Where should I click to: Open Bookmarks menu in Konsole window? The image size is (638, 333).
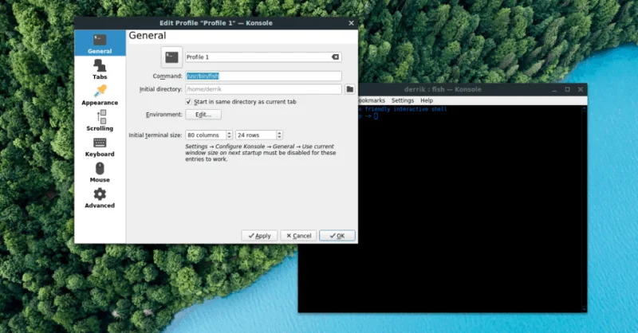point(372,100)
